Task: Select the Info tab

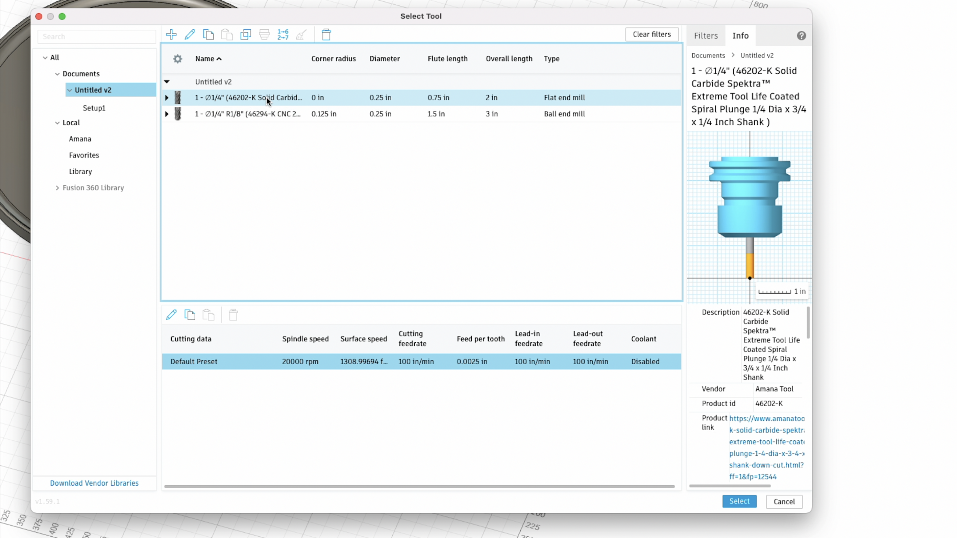Action: point(740,36)
